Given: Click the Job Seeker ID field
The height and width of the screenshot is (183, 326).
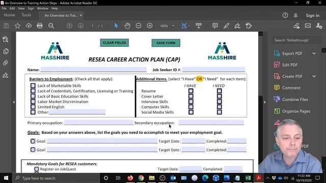Looking at the screenshot, I should pyautogui.click(x=213, y=70).
